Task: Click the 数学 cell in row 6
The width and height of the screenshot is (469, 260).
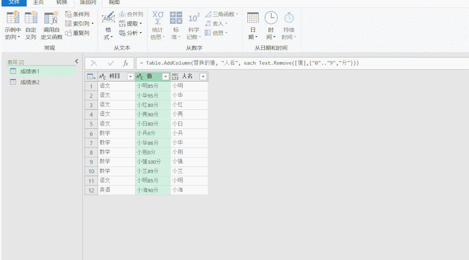Action: (x=116, y=133)
